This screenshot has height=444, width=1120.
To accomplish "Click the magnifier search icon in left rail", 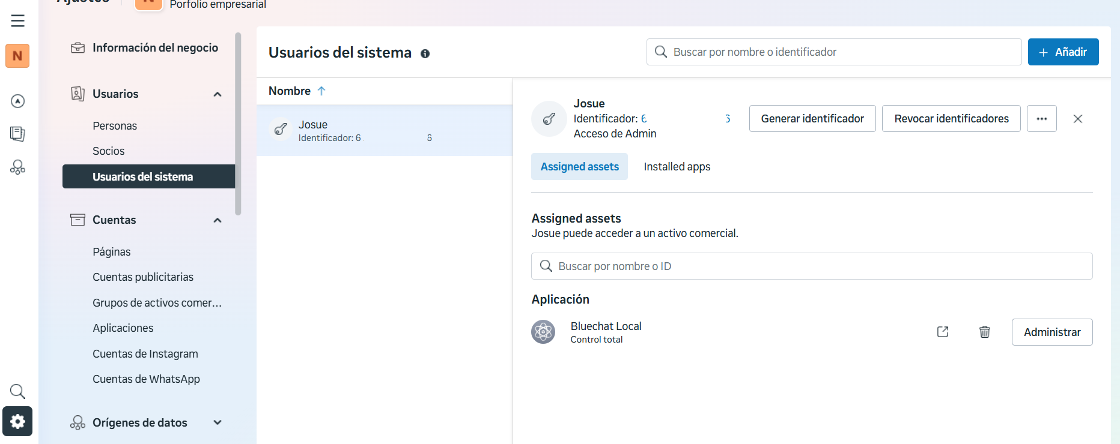I will pyautogui.click(x=17, y=392).
